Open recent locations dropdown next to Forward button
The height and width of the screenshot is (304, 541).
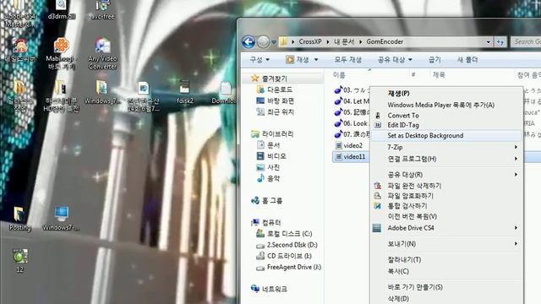pos(274,42)
